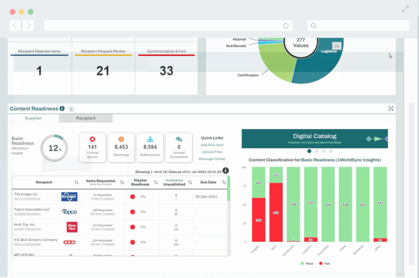The height and width of the screenshot is (278, 419).
Task: Click the H-E-B logo
Action: 69,242
